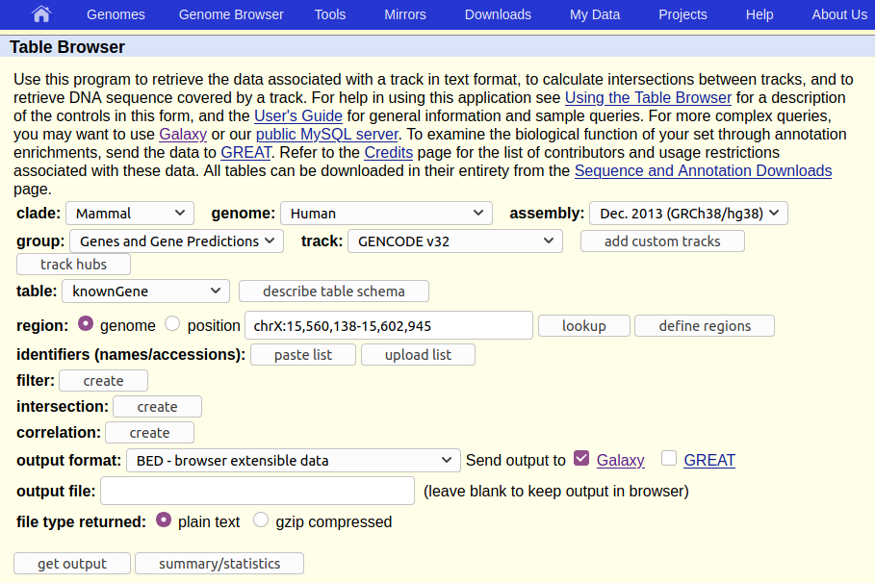
Task: Click the describe table schema button
Action: click(334, 291)
